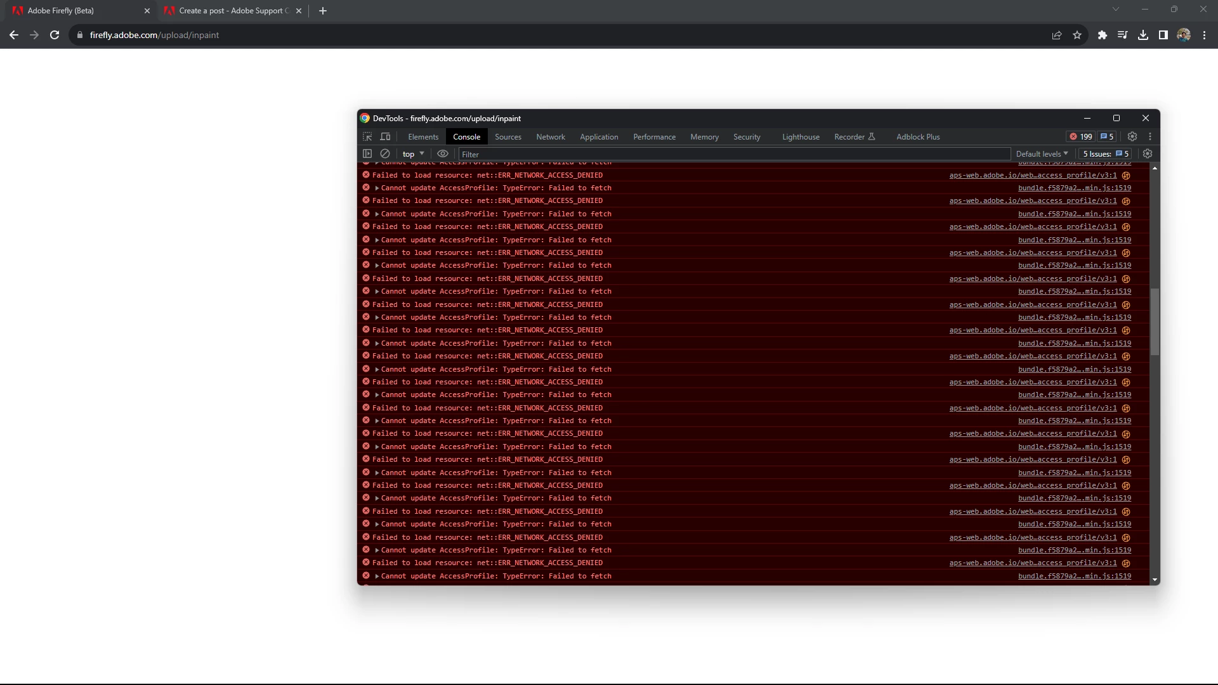Viewport: 1218px width, 685px height.
Task: Open the first bundle.f5879a2…min.js:1519 link
Action: (x=1074, y=188)
